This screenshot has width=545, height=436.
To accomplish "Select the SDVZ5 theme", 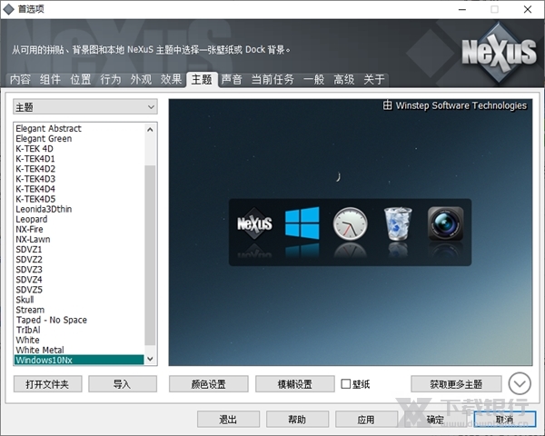I will click(79, 290).
